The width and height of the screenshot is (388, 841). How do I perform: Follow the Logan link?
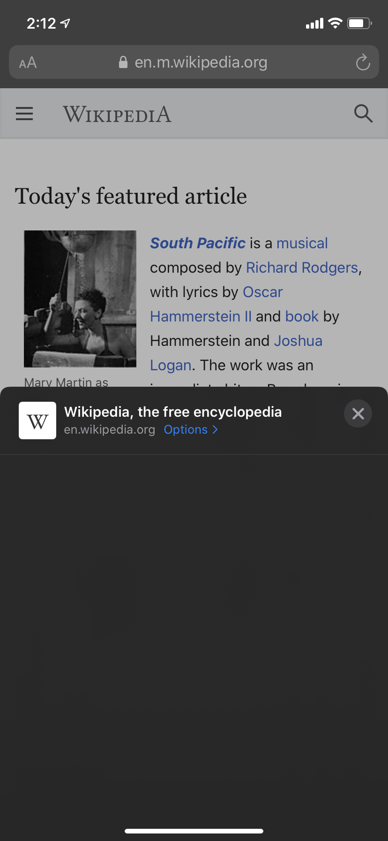pos(171,365)
